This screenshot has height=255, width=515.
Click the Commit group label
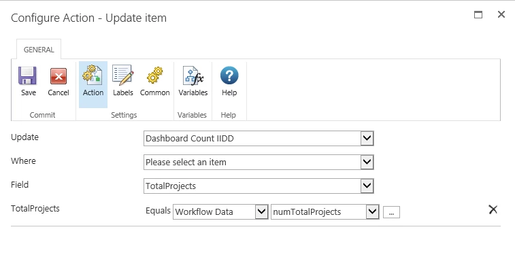(42, 115)
